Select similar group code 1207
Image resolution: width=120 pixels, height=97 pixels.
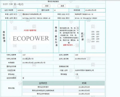[97, 37]
